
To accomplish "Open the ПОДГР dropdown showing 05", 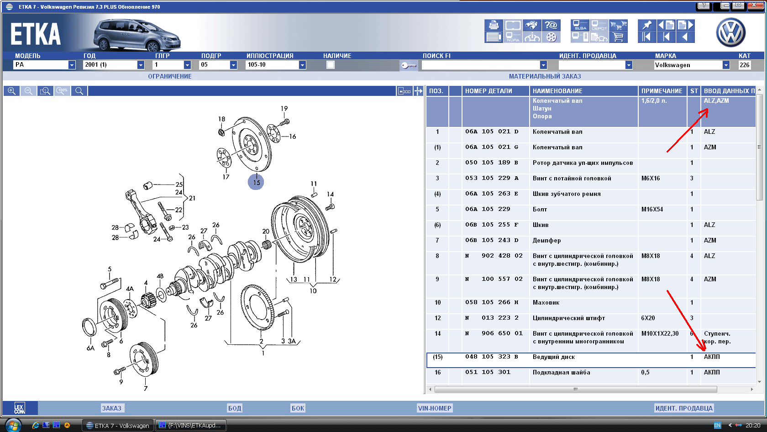I will [x=233, y=65].
